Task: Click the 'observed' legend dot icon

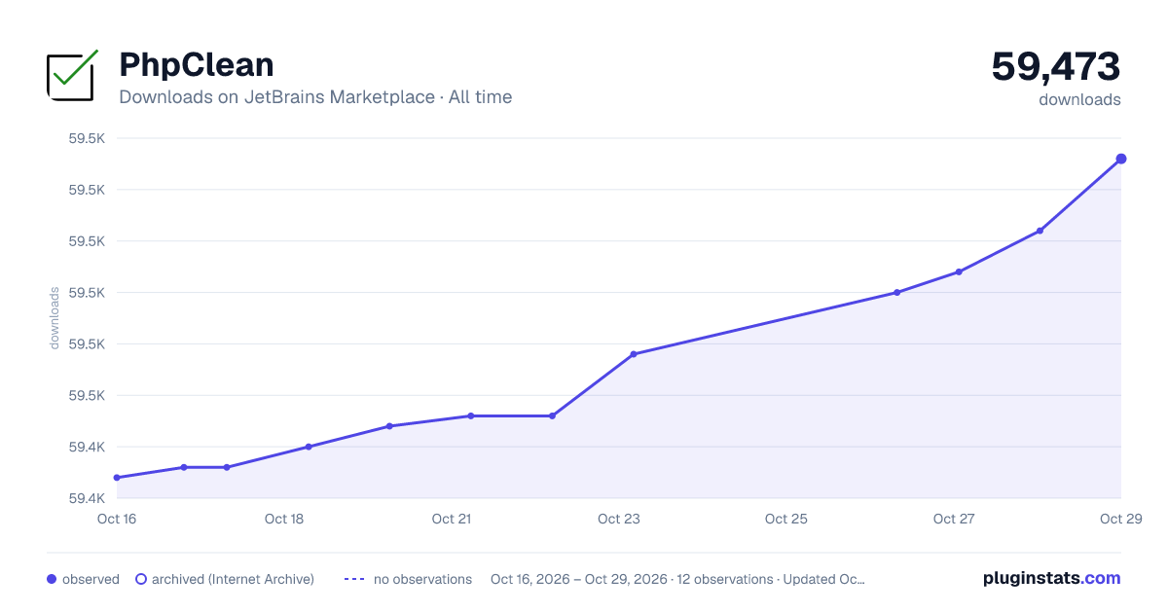Action: [x=52, y=579]
